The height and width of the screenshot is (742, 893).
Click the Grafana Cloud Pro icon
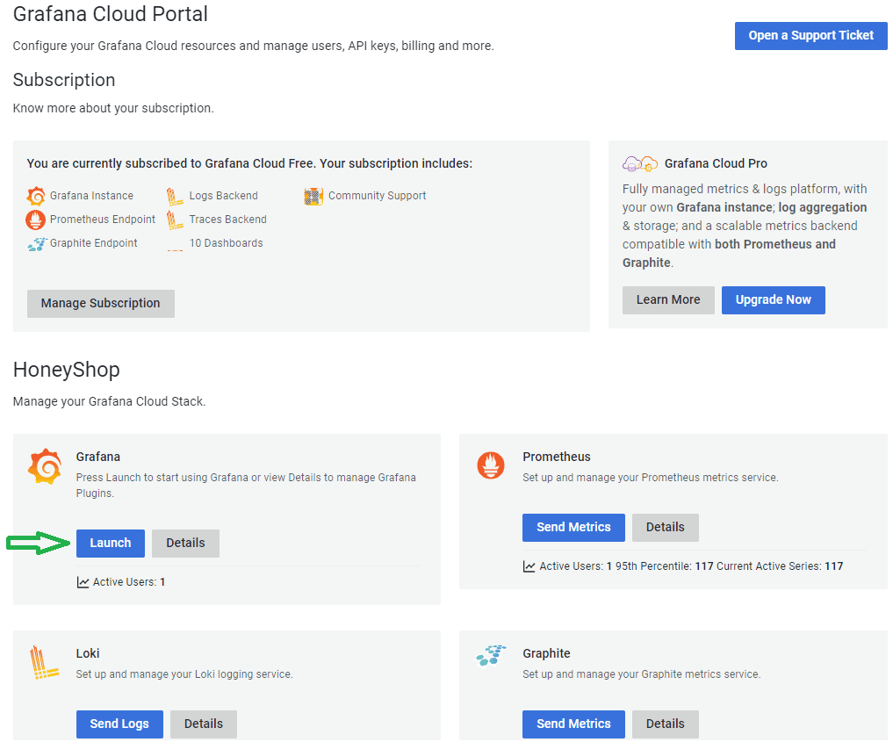(640, 163)
